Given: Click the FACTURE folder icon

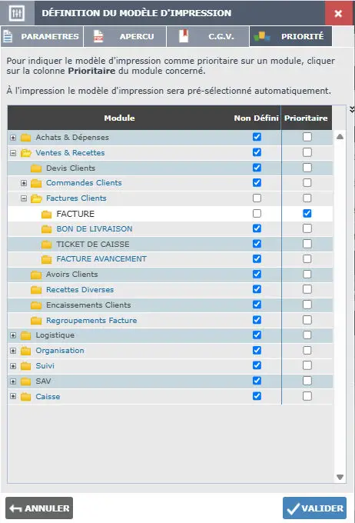Looking at the screenshot, I should [x=46, y=214].
